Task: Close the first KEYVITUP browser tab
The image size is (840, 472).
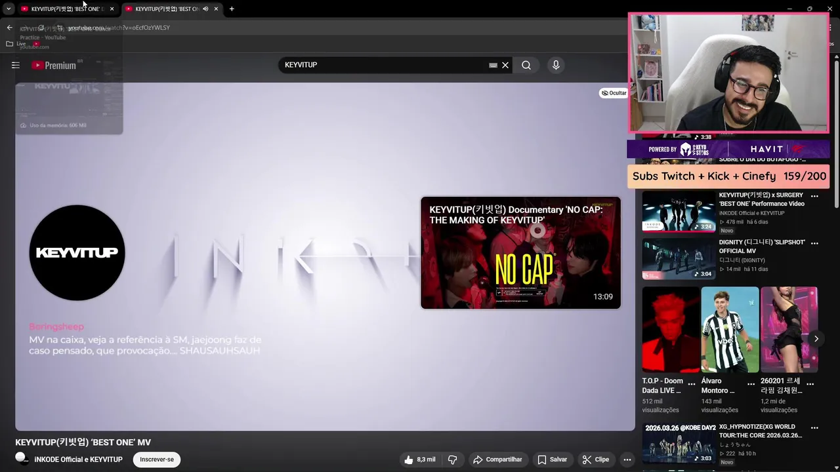Action: (x=112, y=9)
